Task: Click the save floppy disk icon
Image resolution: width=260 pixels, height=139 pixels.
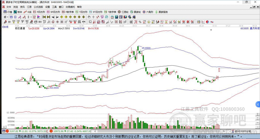Action: click(x=125, y=17)
